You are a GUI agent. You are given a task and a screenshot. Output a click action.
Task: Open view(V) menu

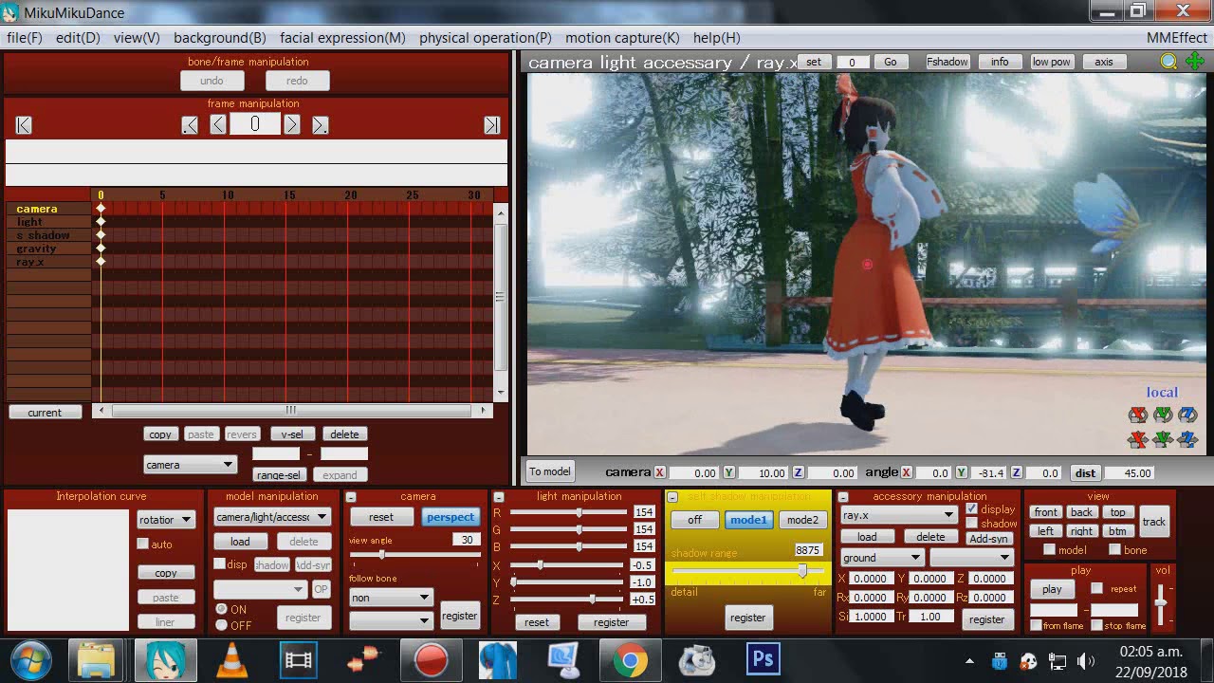(x=137, y=38)
